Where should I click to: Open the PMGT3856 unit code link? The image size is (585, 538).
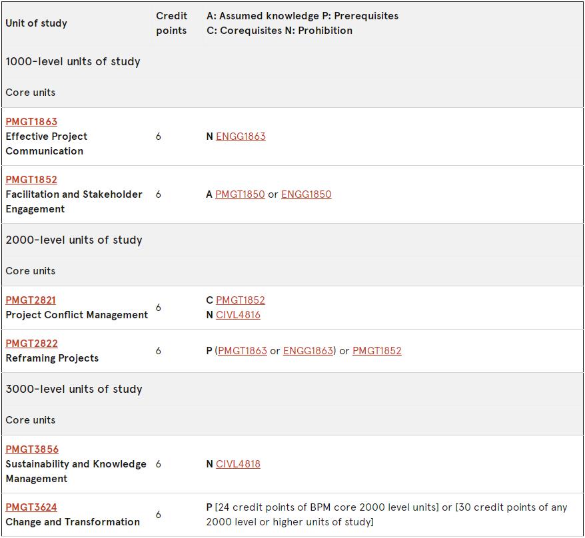click(32, 449)
